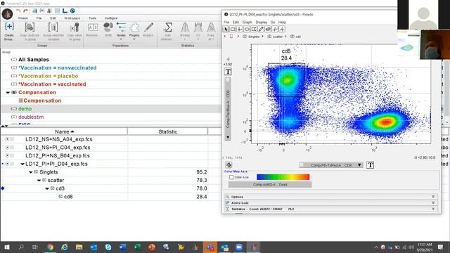Select the auto-gate blob tool

268,29
